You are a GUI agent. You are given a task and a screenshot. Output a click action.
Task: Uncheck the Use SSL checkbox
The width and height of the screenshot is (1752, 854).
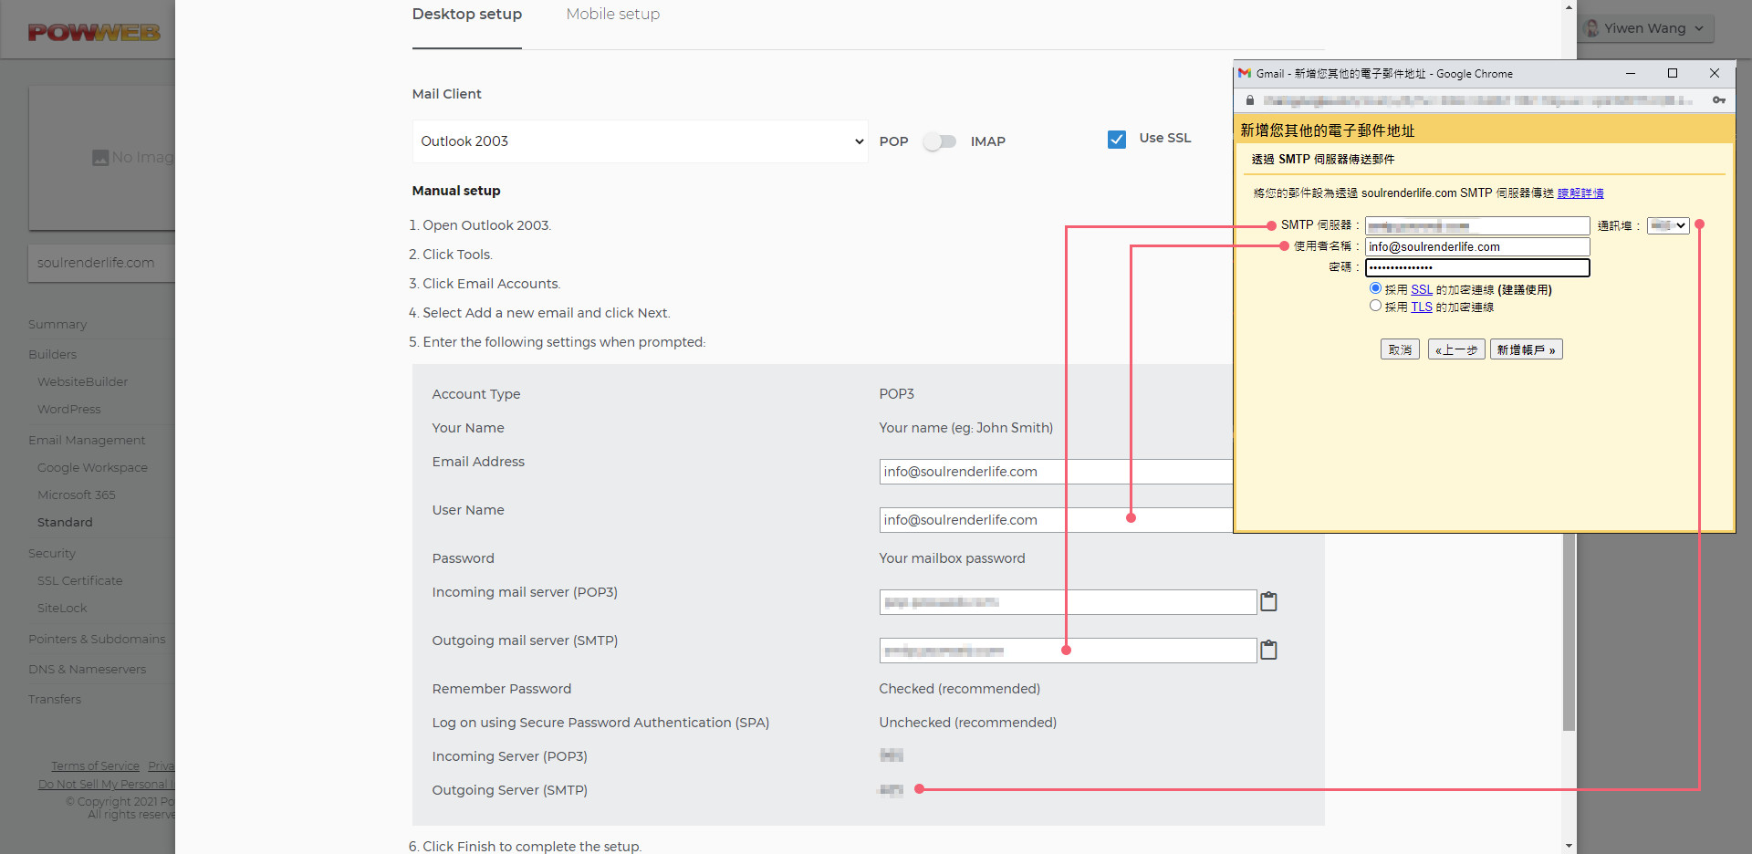point(1117,140)
